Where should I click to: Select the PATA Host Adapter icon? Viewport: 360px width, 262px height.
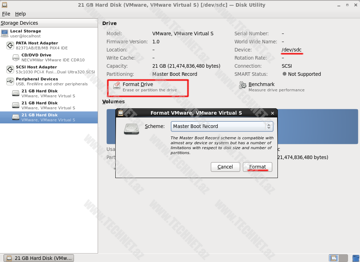[x=10, y=45]
